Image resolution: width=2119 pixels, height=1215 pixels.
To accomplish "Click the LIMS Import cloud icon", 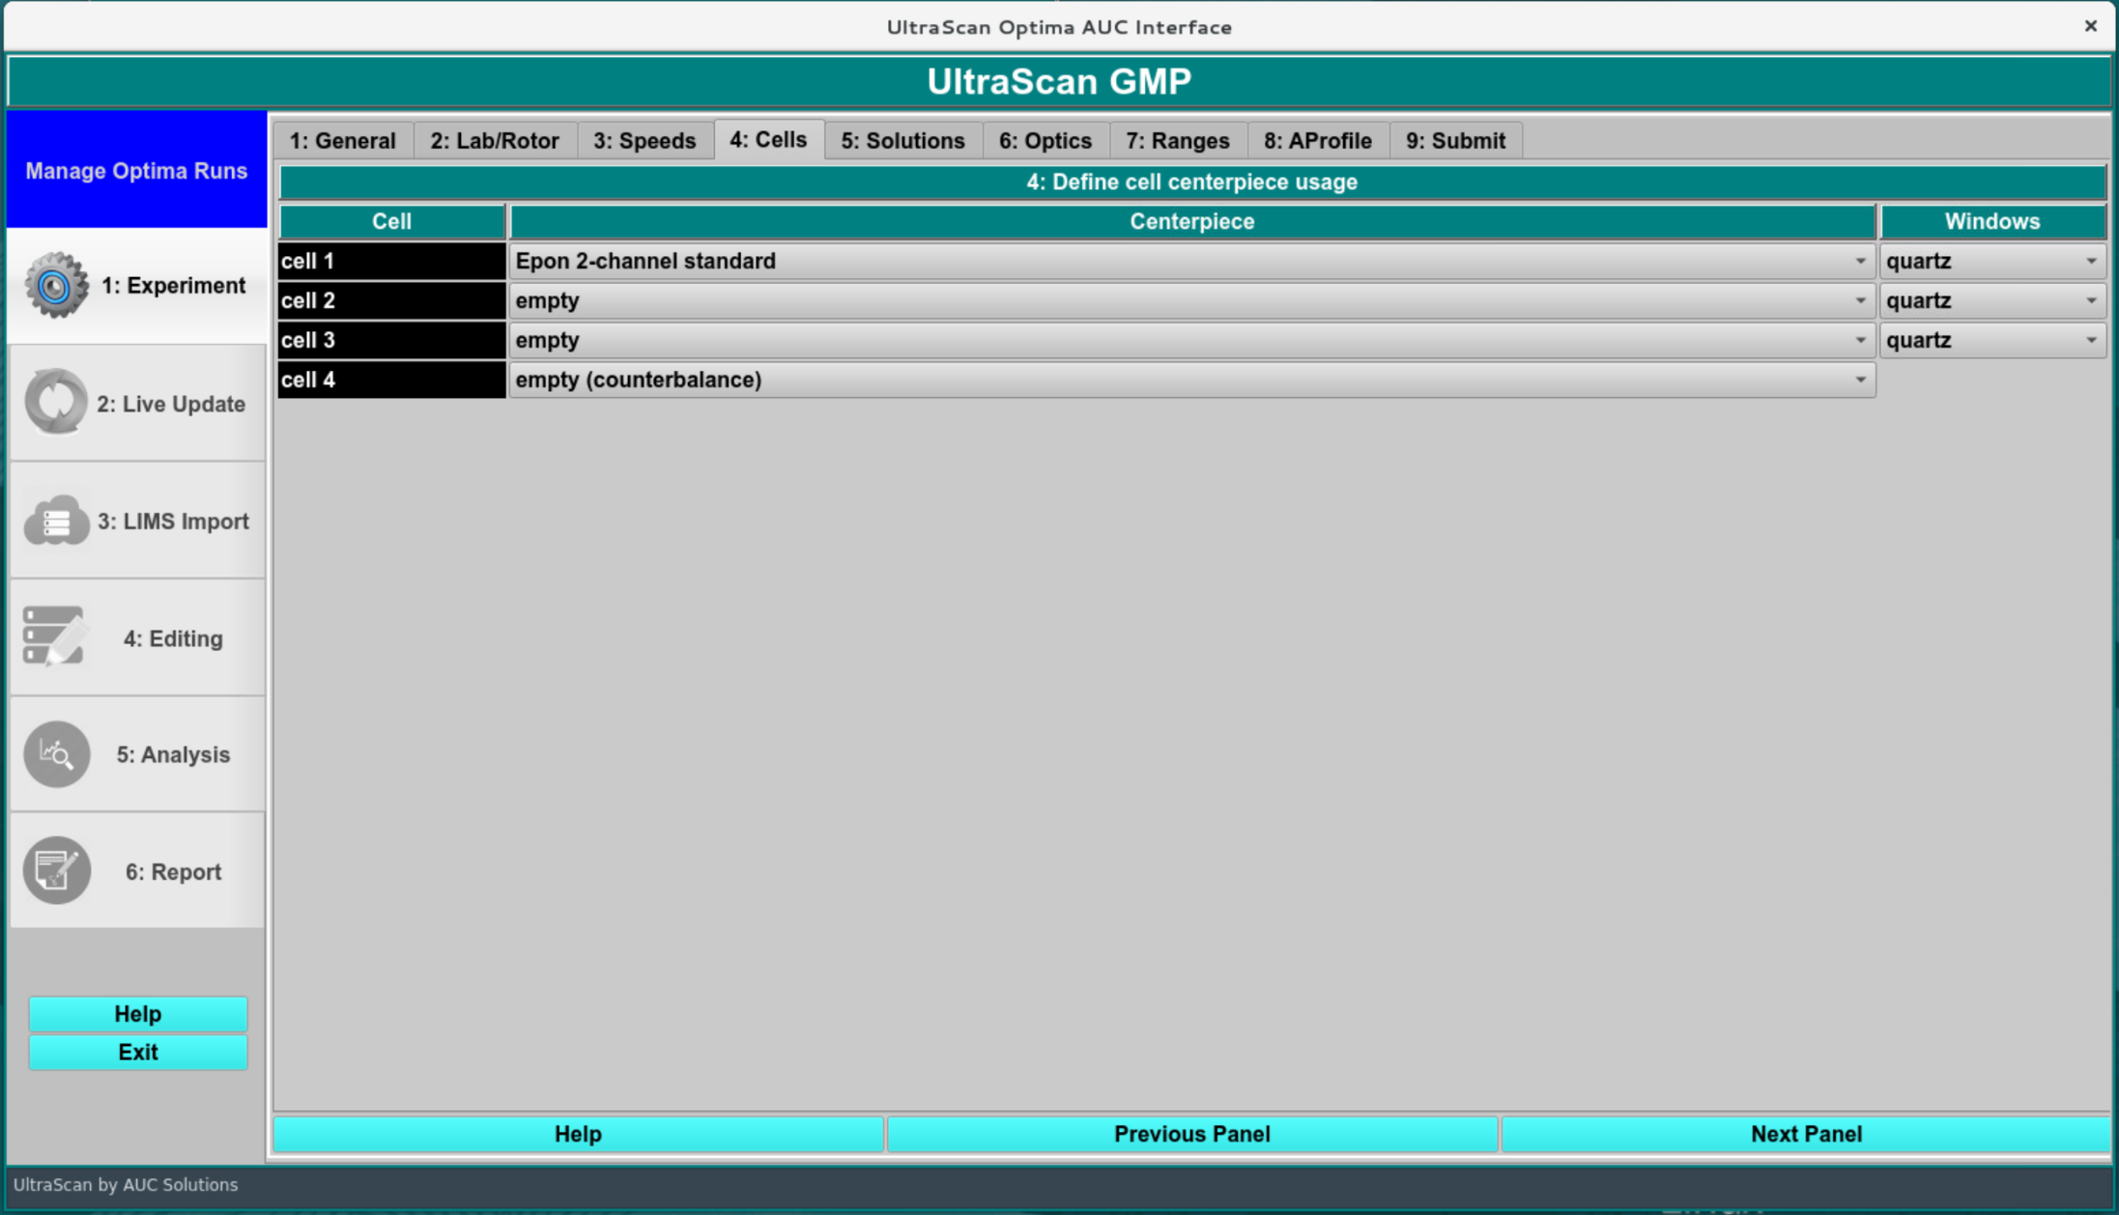I will pyautogui.click(x=55, y=521).
